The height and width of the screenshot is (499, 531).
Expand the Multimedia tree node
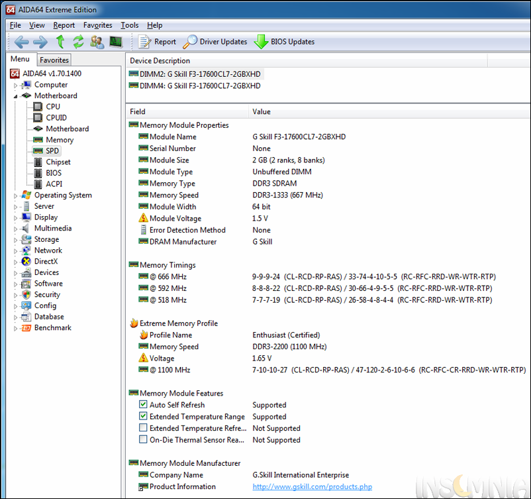click(x=15, y=229)
